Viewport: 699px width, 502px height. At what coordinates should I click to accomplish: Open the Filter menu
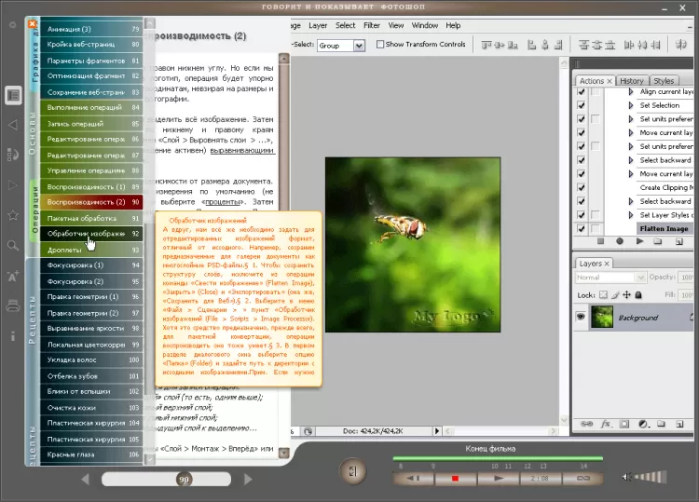372,25
